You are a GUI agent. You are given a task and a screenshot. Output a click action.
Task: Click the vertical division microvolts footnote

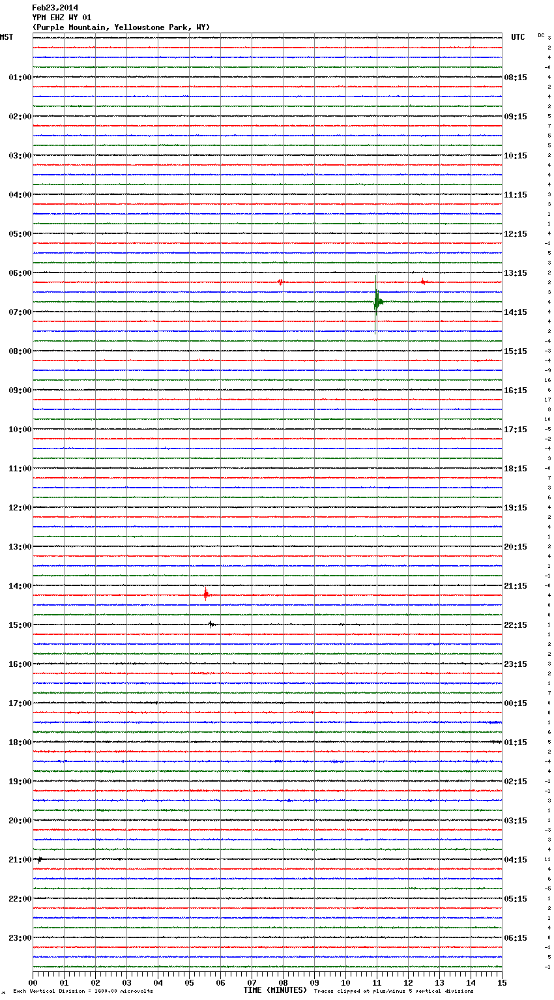click(83, 992)
